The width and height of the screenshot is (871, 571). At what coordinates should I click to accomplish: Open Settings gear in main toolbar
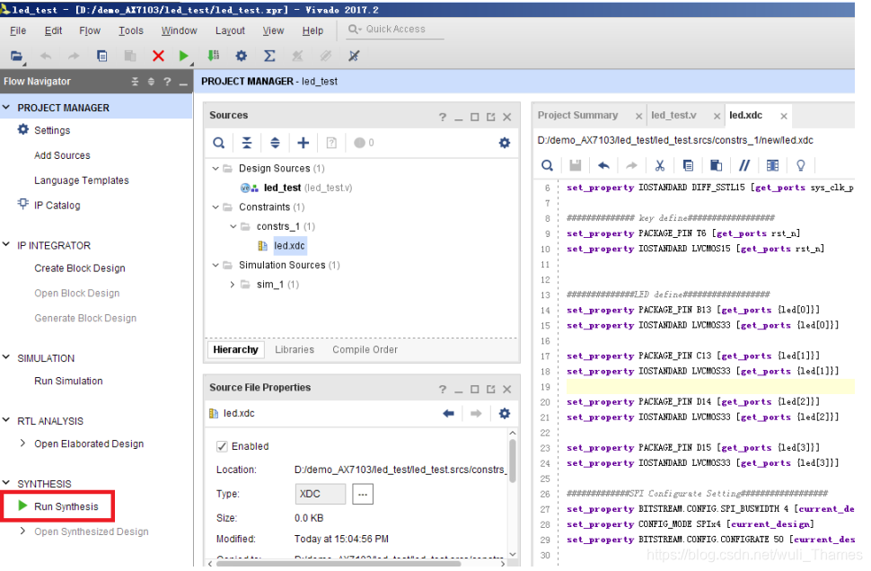click(241, 56)
